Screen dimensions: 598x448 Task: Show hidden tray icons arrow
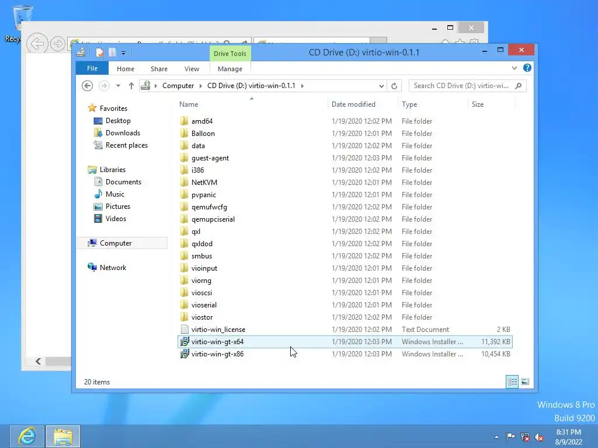[496, 437]
